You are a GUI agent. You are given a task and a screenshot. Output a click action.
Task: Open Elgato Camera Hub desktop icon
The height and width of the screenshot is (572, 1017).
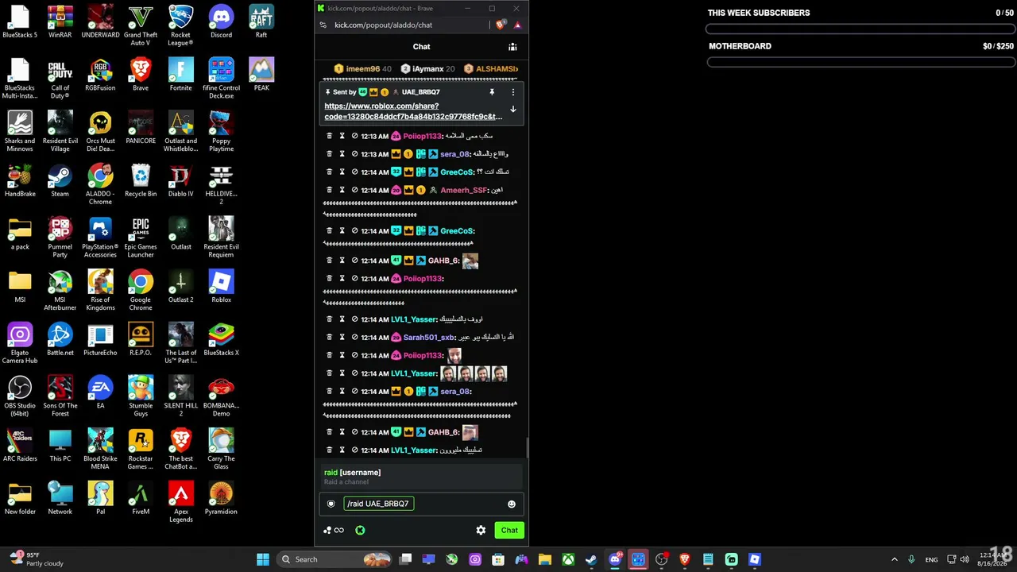coord(20,343)
